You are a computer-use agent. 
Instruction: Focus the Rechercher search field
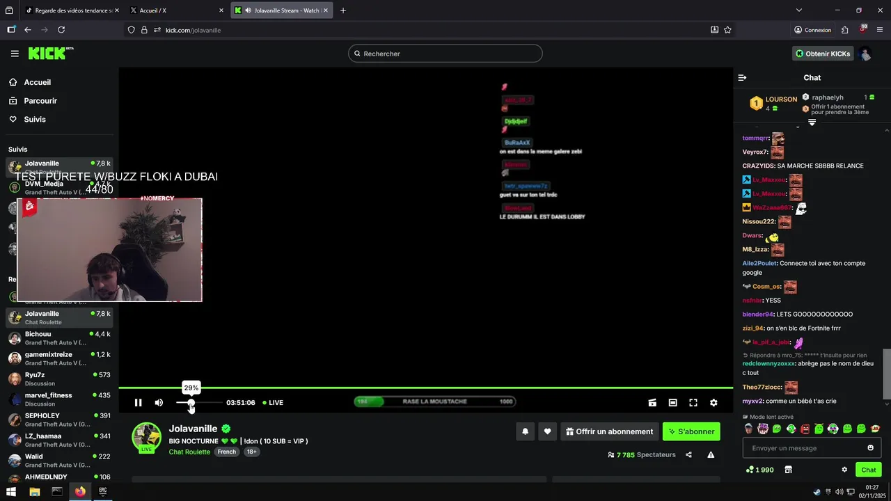point(445,54)
